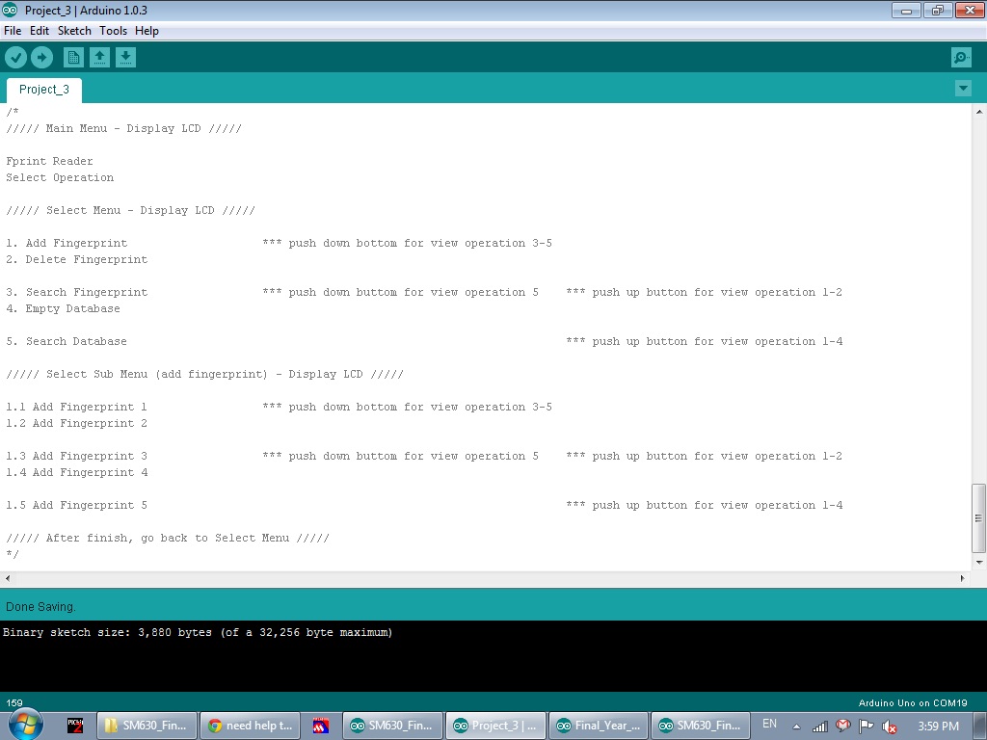This screenshot has height=740, width=987.
Task: Click the Action Center flag tray icon
Action: pos(867,727)
